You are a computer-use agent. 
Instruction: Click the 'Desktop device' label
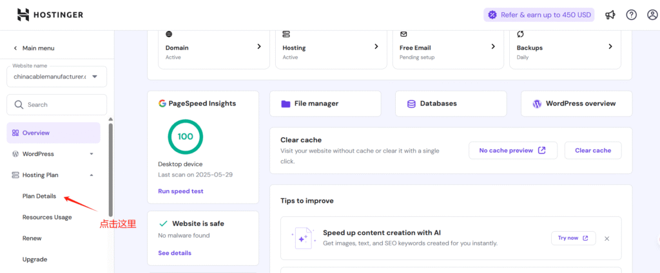(180, 164)
